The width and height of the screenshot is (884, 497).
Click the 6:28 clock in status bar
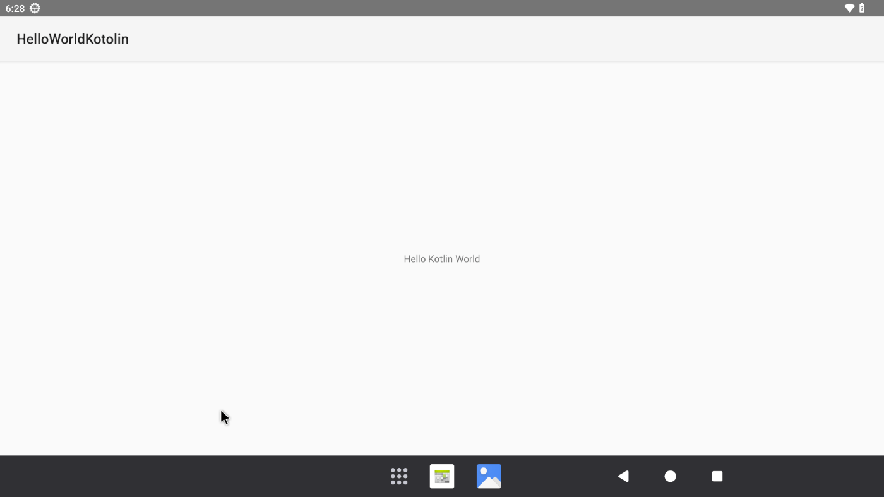pyautogui.click(x=15, y=8)
